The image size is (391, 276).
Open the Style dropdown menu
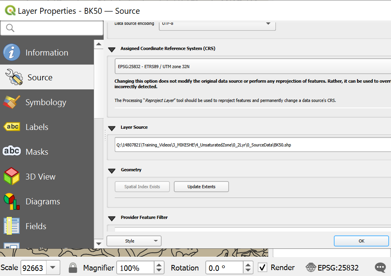pyautogui.click(x=134, y=241)
